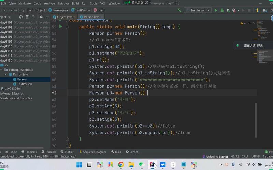The width and height of the screenshot is (273, 170).
Task: Open project panel settings gear
Action: [41, 17]
